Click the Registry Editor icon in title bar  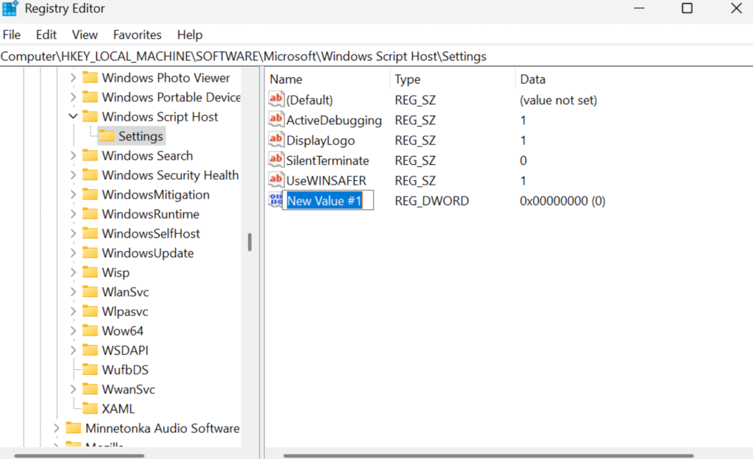pos(10,8)
